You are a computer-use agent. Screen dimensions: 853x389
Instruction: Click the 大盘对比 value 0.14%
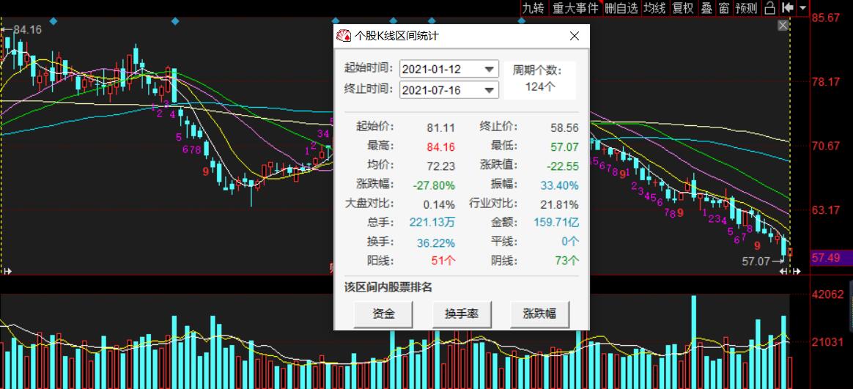pyautogui.click(x=439, y=204)
